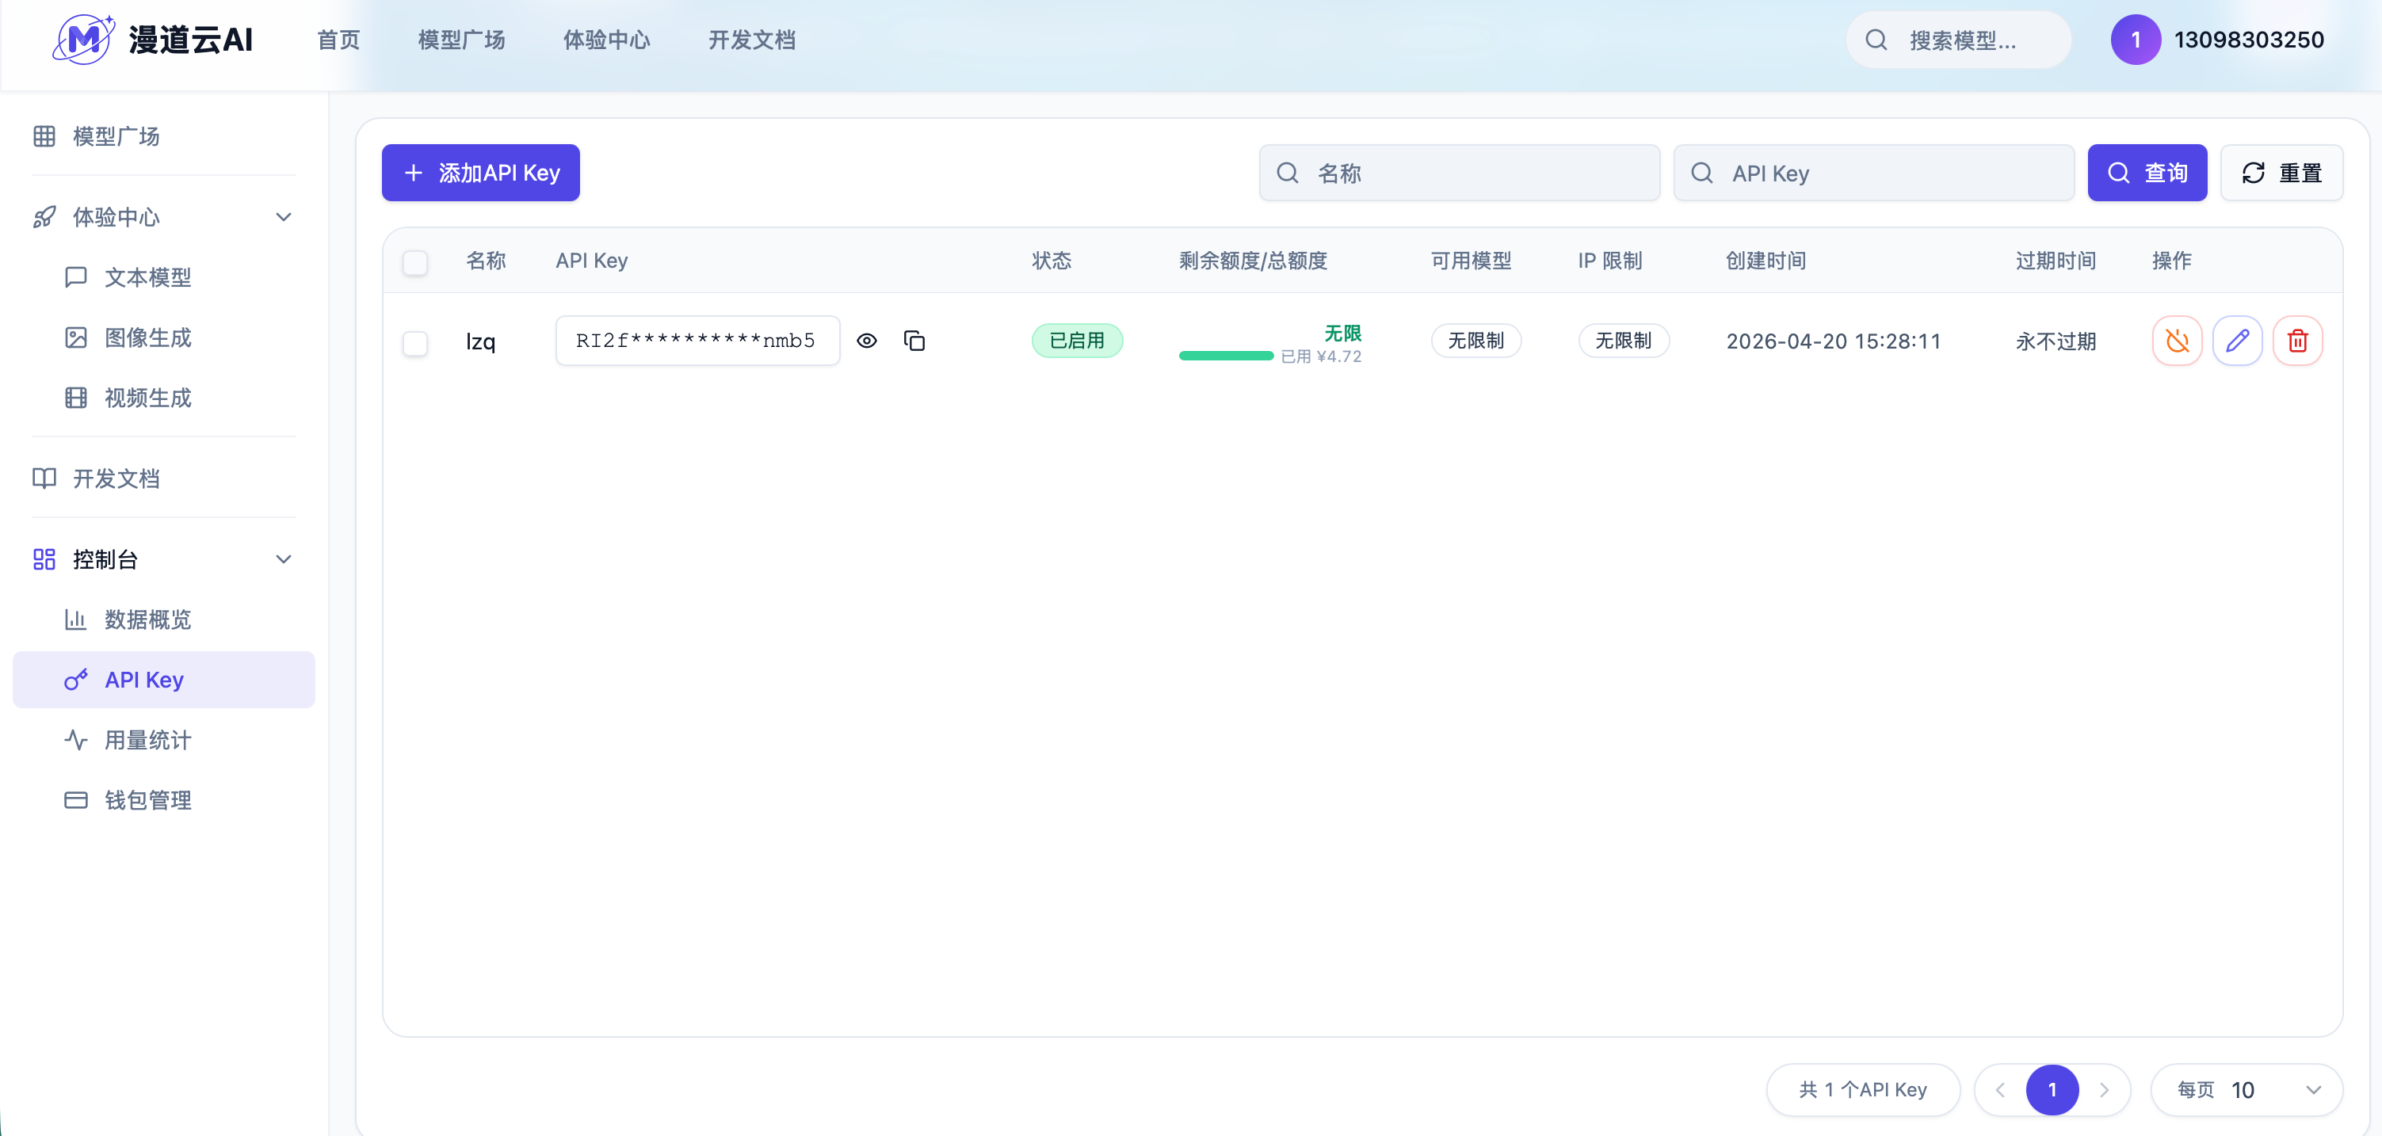Screen dimensions: 2382x1136
Task: Click the bar chart icon for 数据概览
Action: pyautogui.click(x=76, y=619)
